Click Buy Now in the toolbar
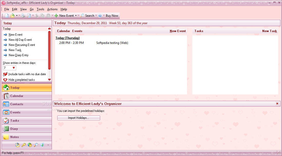The width and height of the screenshot is (282, 156). (112, 16)
